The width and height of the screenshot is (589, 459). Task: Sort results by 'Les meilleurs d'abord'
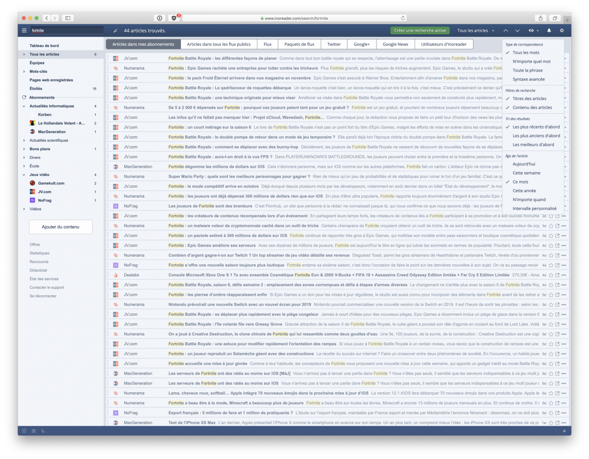[x=533, y=145]
